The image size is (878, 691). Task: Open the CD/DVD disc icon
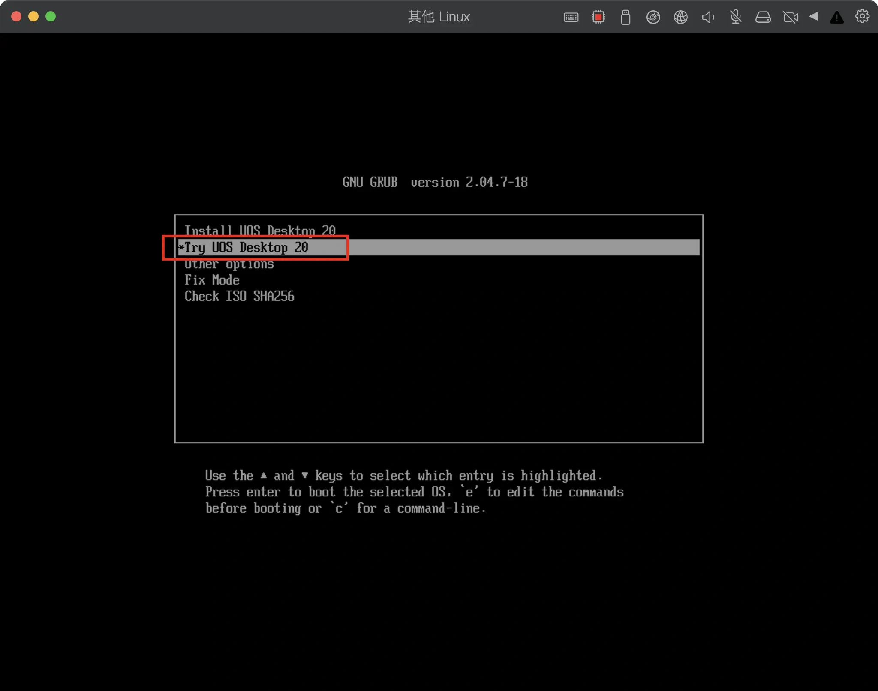point(653,17)
